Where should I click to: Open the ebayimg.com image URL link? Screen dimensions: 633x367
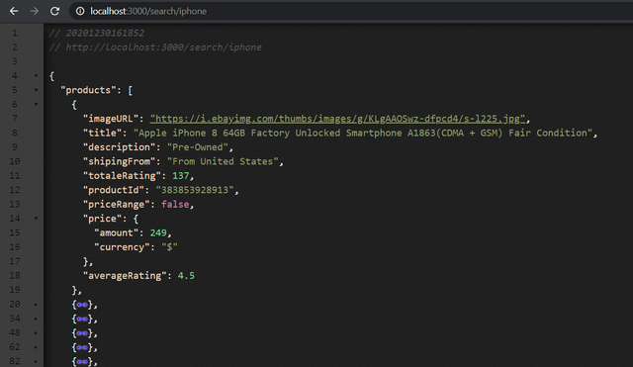click(x=337, y=119)
